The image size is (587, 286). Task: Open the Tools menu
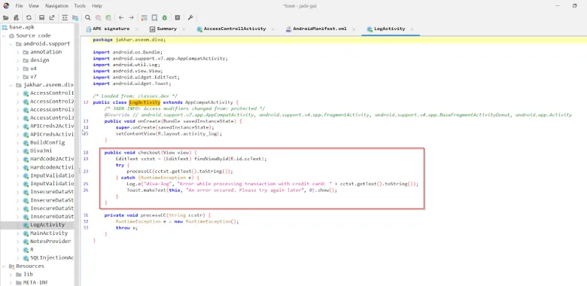click(80, 6)
